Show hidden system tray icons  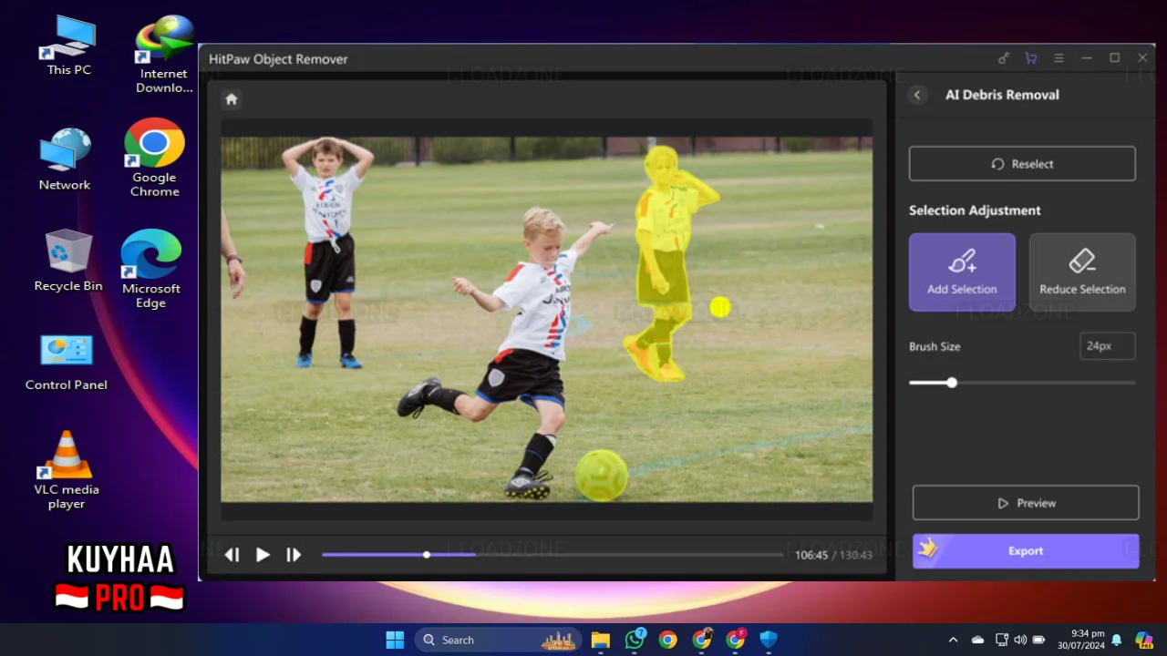click(x=953, y=640)
